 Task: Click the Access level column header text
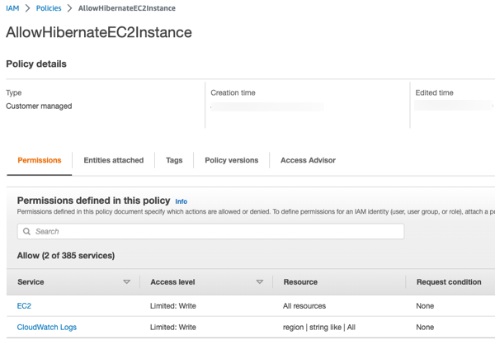coord(172,282)
